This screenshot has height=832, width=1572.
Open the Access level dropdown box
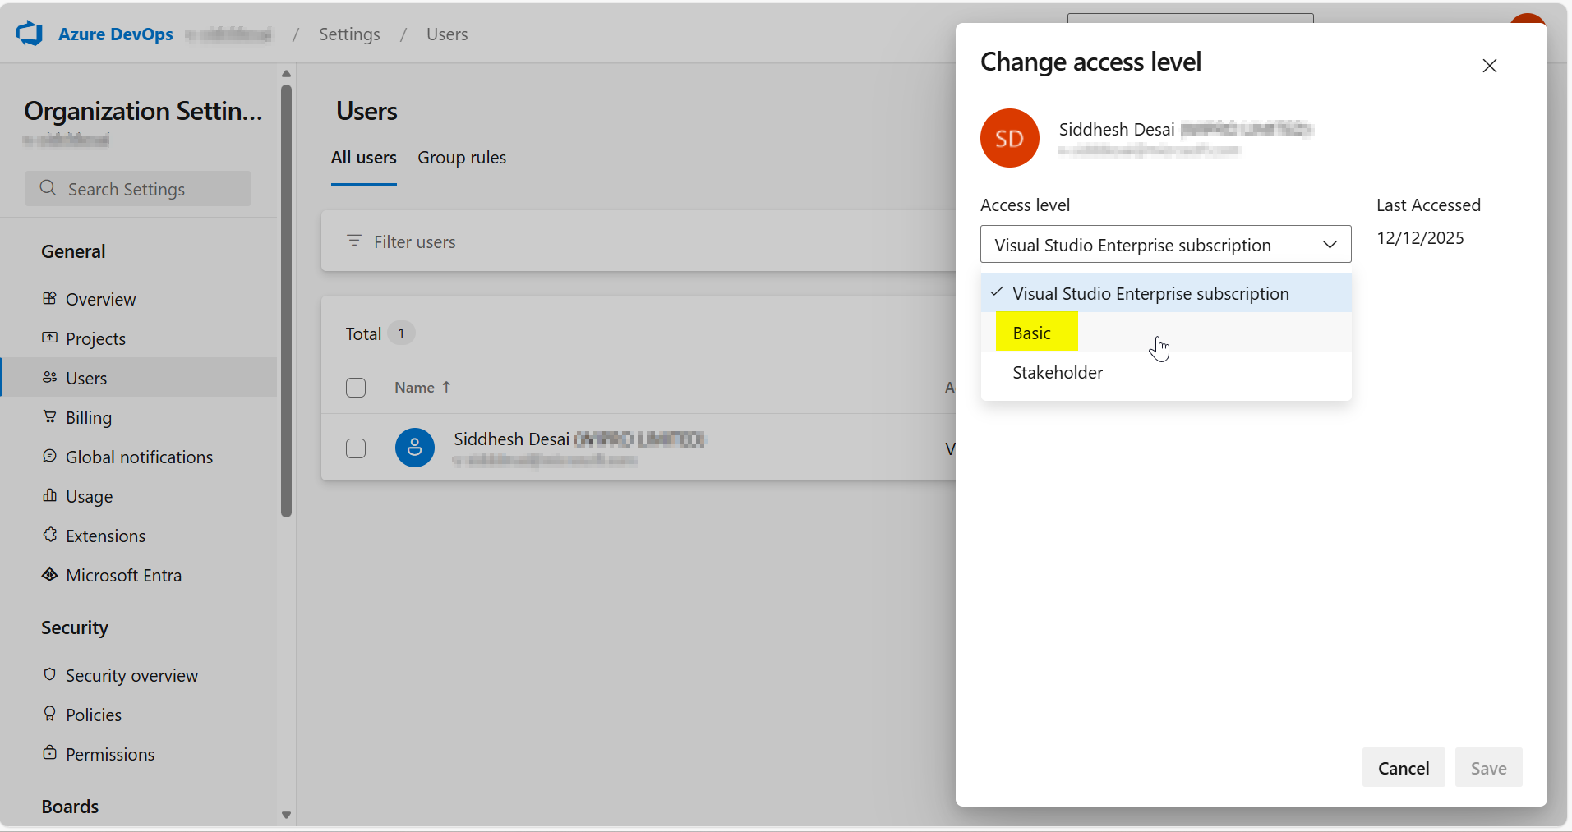[x=1166, y=245]
